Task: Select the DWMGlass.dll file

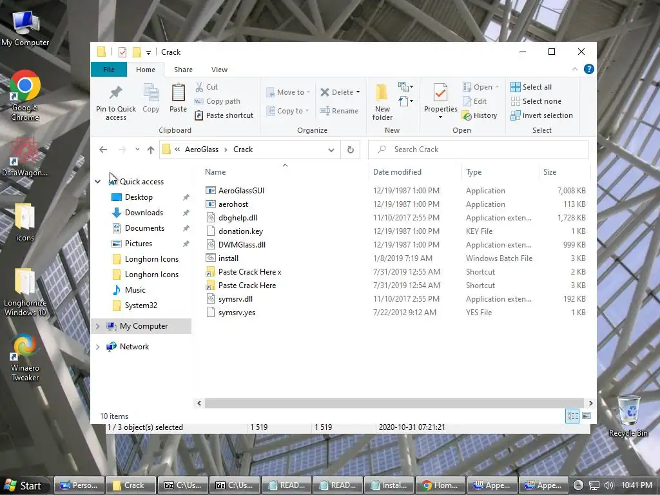Action: tap(242, 245)
